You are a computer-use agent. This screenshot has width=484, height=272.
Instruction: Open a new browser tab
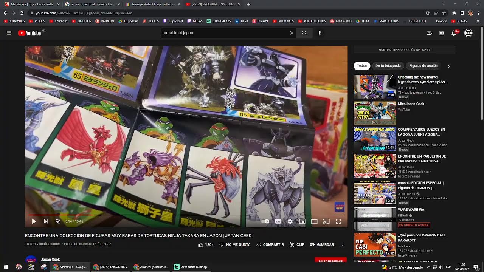click(x=248, y=4)
